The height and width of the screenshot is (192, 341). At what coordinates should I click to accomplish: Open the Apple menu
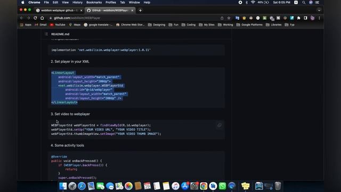click(23, 2)
